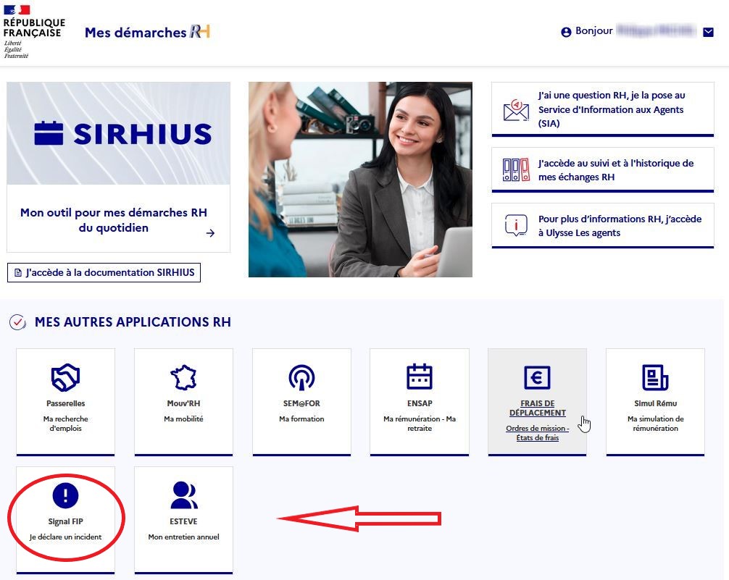
Task: Click the République Française logo
Action: [33, 32]
